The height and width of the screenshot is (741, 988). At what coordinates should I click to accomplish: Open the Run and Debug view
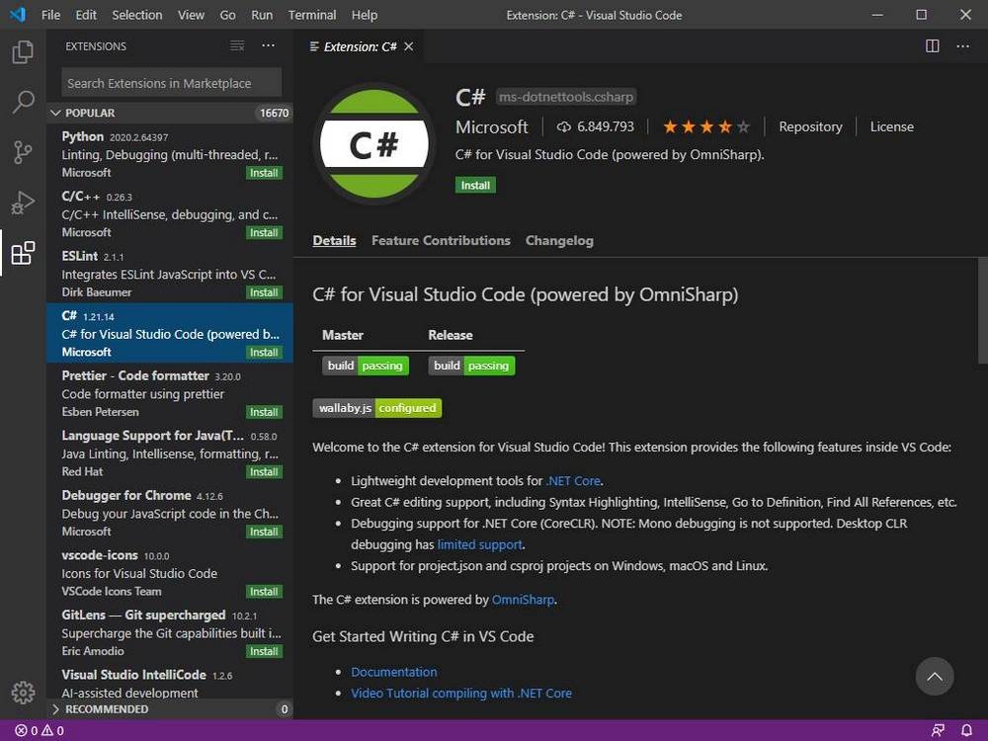click(x=23, y=203)
